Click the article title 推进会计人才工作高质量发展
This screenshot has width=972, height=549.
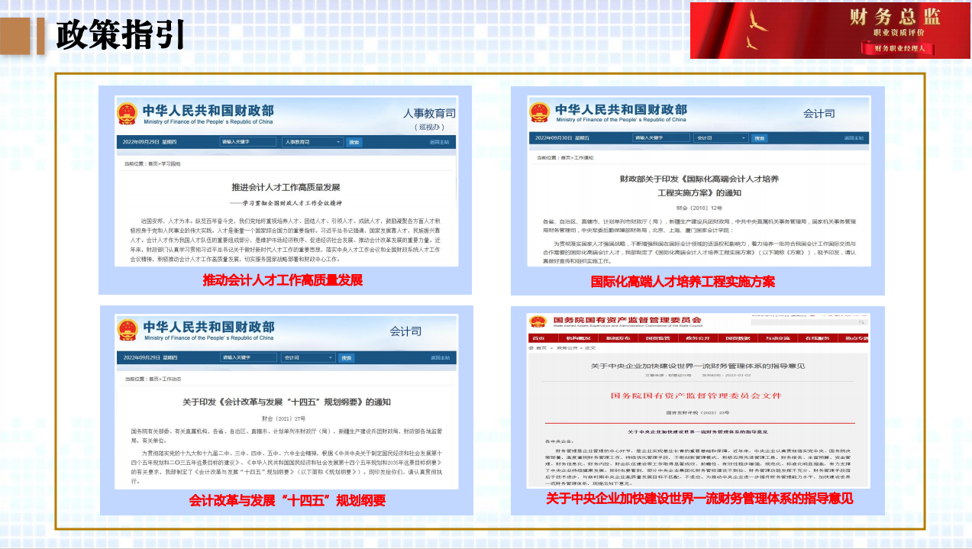(x=286, y=187)
